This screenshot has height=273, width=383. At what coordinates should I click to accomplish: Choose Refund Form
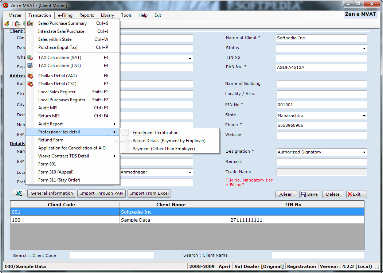point(73,140)
